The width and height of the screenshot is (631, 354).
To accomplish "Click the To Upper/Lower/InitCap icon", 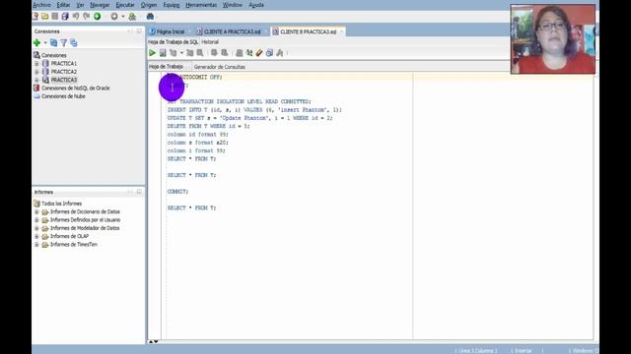I will click(x=249, y=53).
